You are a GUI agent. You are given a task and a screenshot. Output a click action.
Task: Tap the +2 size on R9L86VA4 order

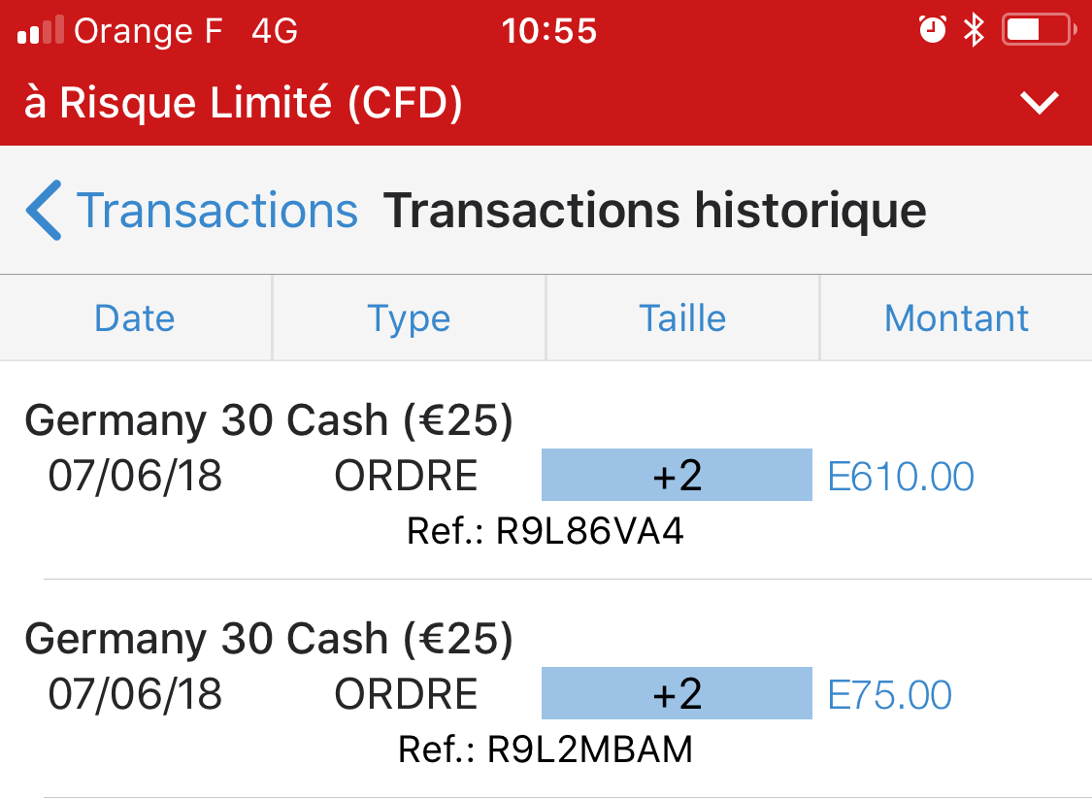click(x=677, y=476)
